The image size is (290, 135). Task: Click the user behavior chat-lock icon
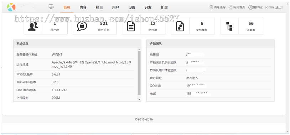pyautogui.click(x=82, y=26)
